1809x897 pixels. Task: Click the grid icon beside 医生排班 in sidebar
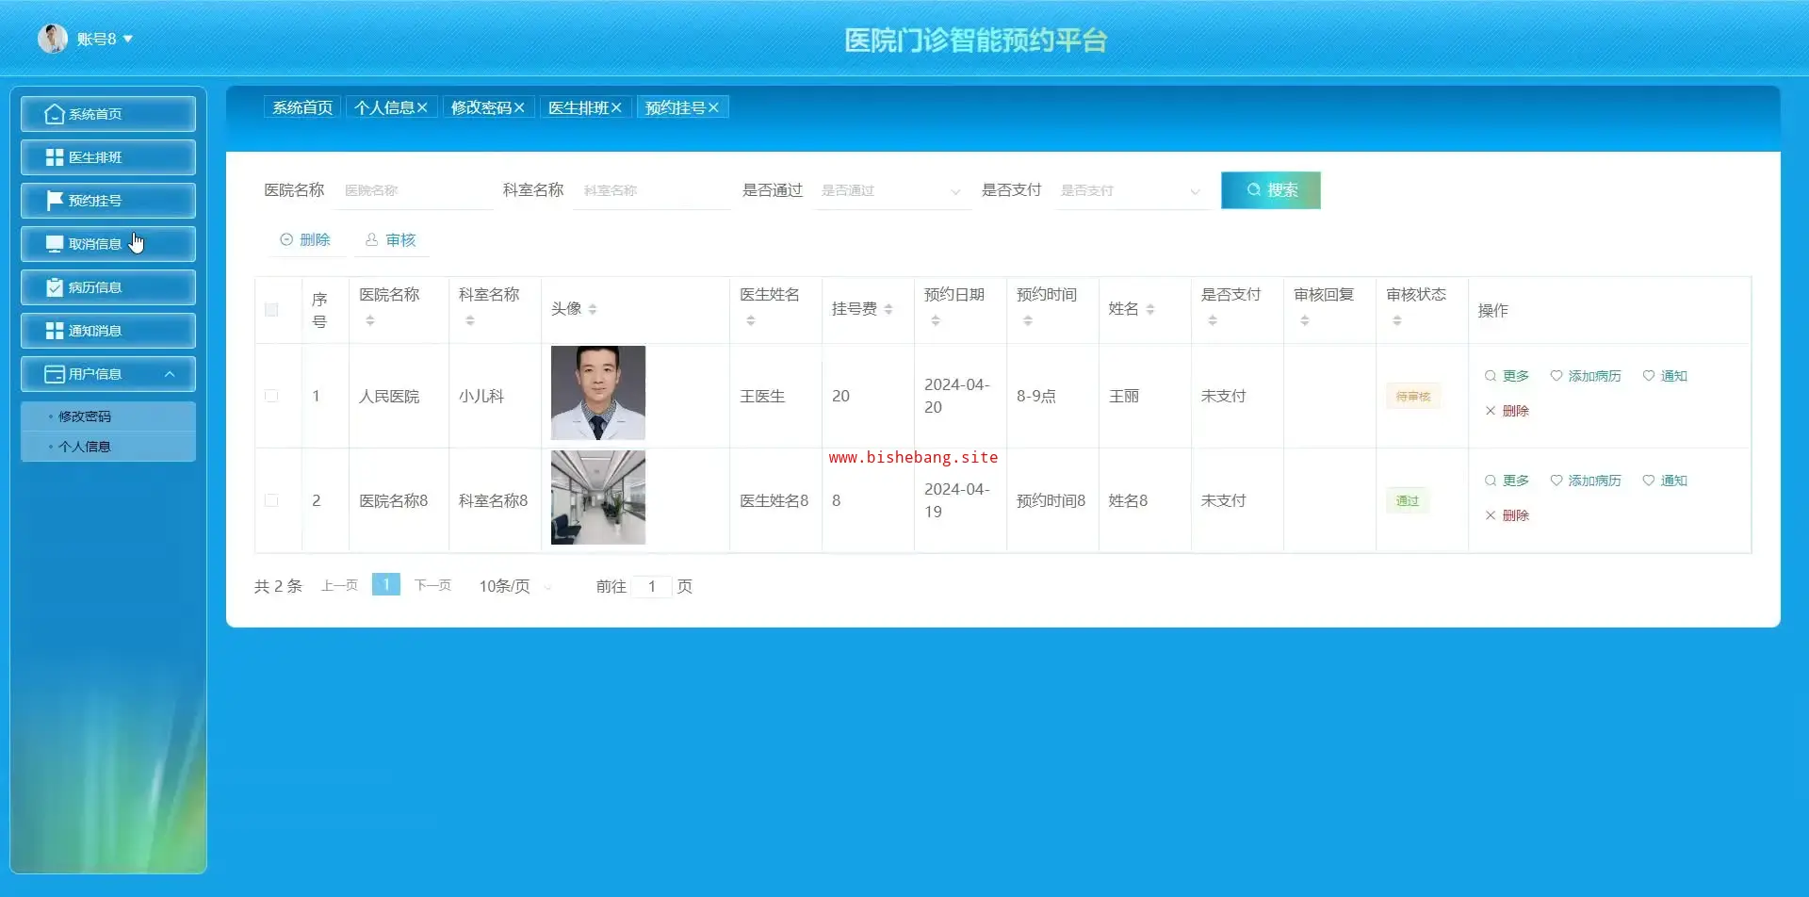[x=55, y=157]
